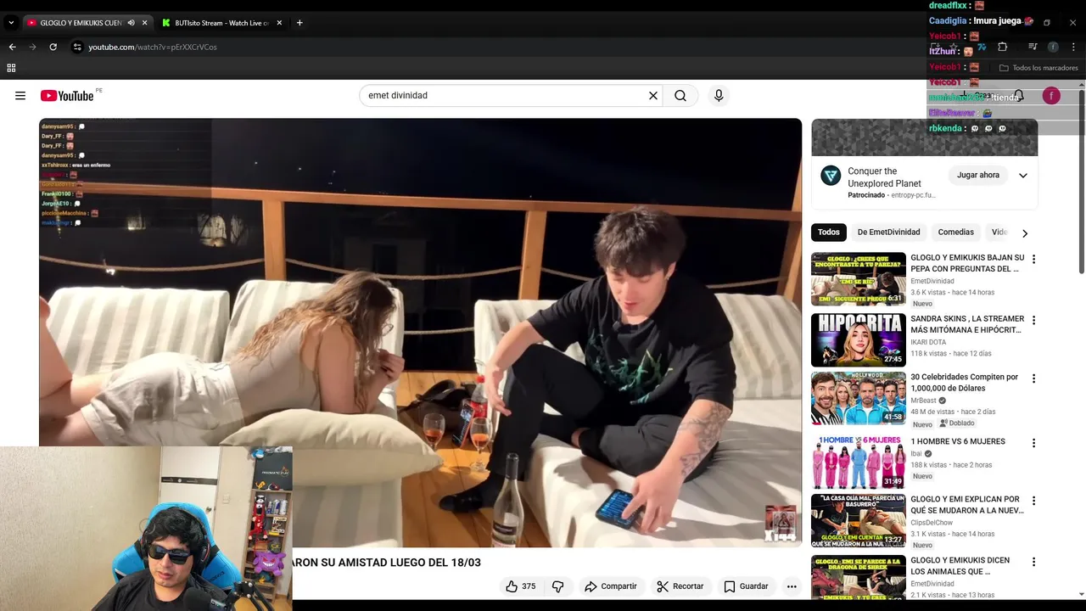Open first recommended GLOGLO Y EMIKUKIS BAJAN thumbnail
Image resolution: width=1086 pixels, height=611 pixels.
(x=859, y=279)
